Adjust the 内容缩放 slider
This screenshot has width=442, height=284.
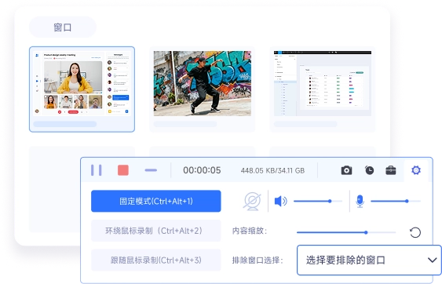click(x=346, y=232)
